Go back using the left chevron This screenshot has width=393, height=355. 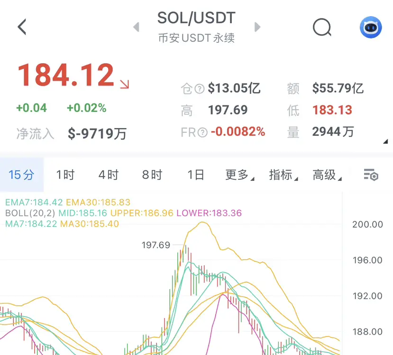(22, 27)
